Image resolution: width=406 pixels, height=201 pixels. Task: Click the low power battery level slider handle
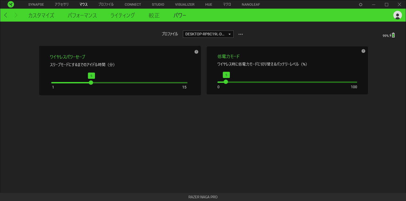(226, 82)
